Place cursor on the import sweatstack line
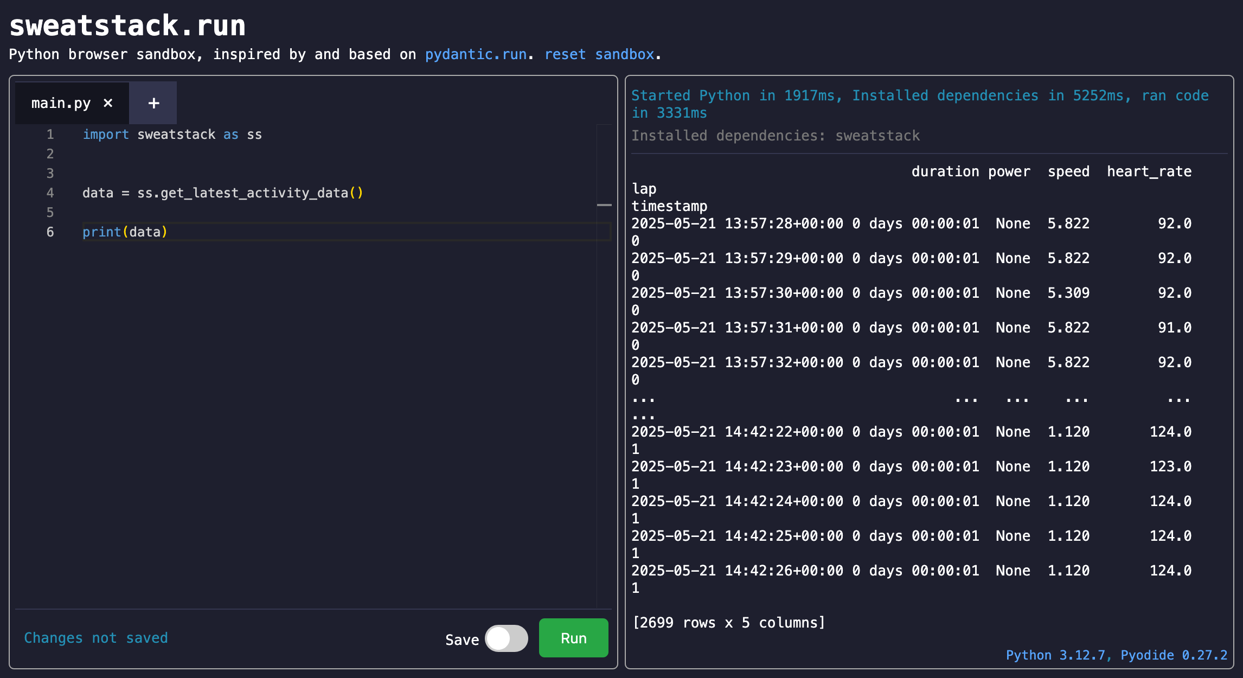This screenshot has width=1243, height=678. click(x=172, y=135)
